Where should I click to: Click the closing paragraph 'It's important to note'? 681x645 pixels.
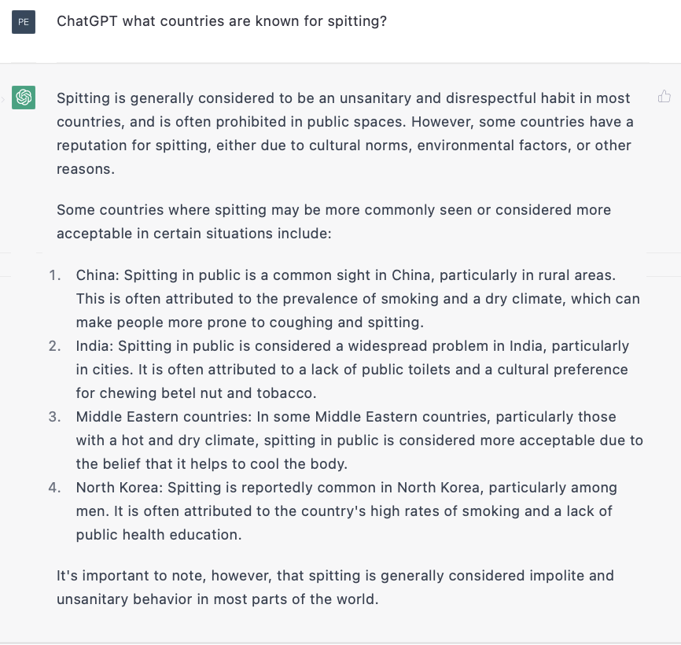point(335,588)
